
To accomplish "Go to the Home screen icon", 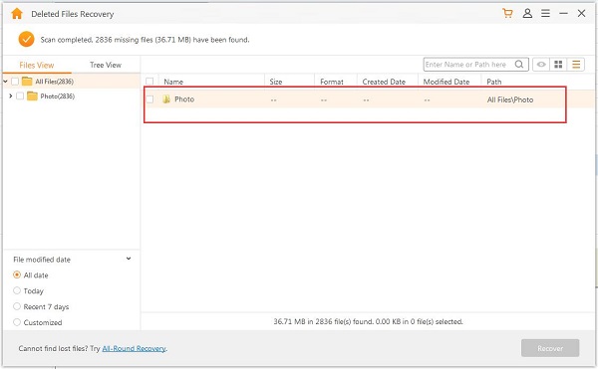I will [x=17, y=14].
